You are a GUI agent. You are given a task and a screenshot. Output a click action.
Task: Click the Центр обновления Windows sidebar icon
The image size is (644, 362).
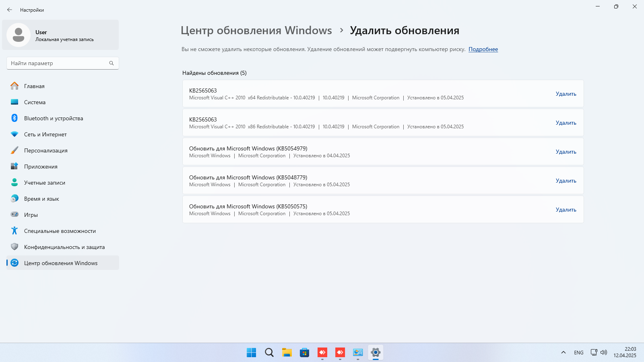coord(14,263)
